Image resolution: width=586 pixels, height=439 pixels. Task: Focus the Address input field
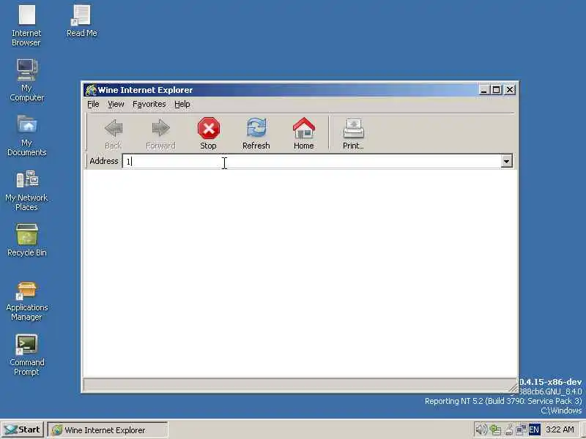pyautogui.click(x=312, y=161)
